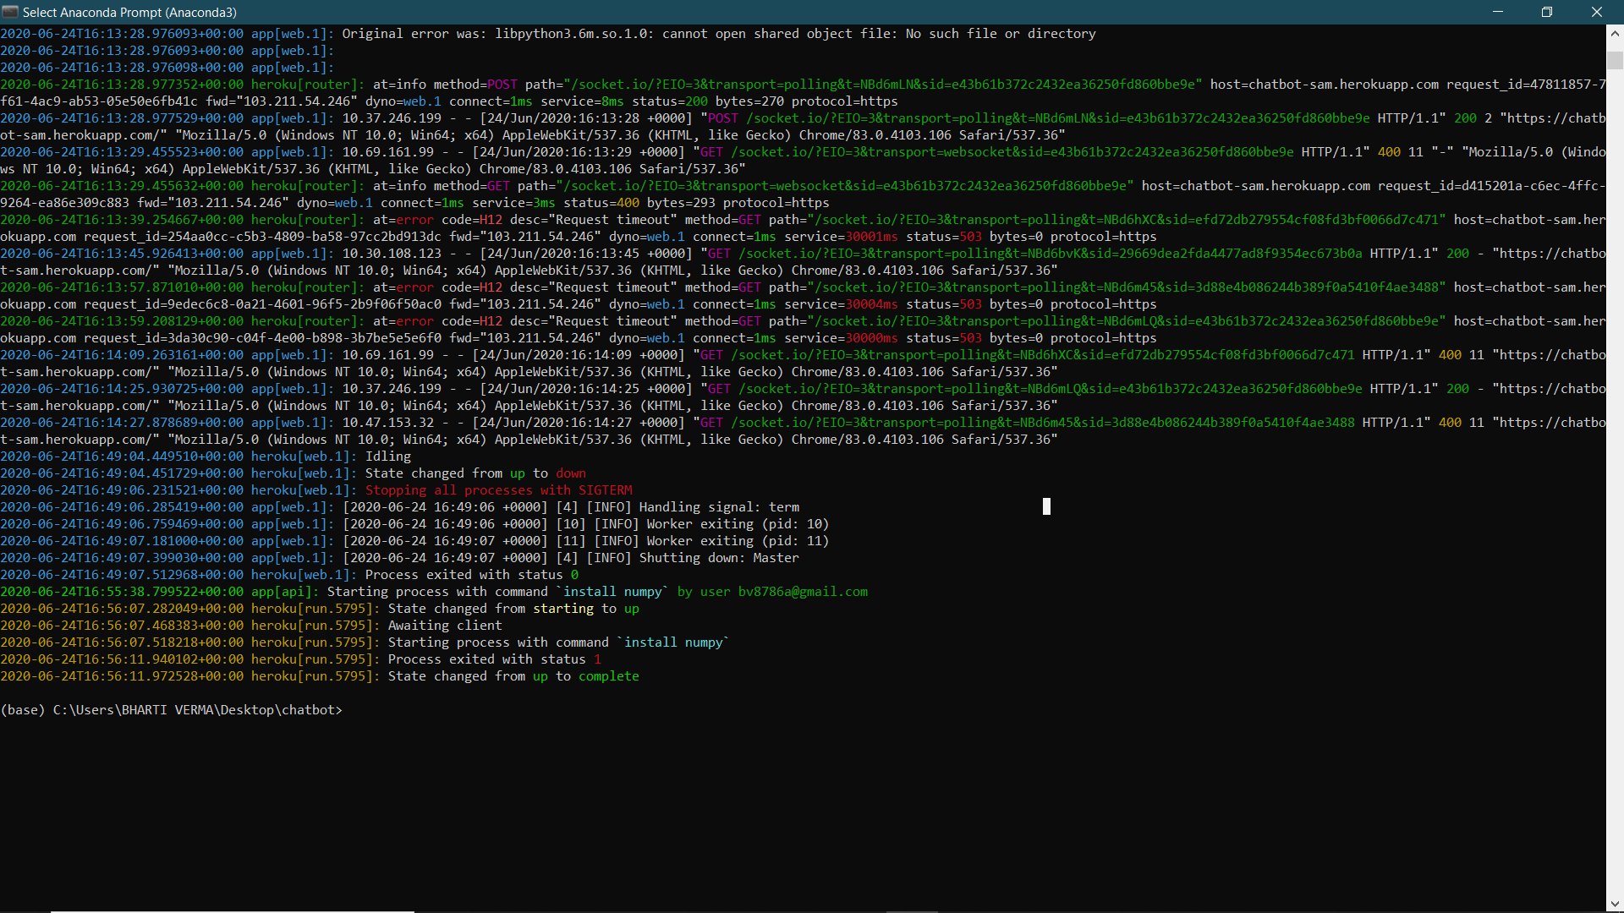Click the bv8786a@gmail.com email address
1624x913 pixels.
click(802, 592)
